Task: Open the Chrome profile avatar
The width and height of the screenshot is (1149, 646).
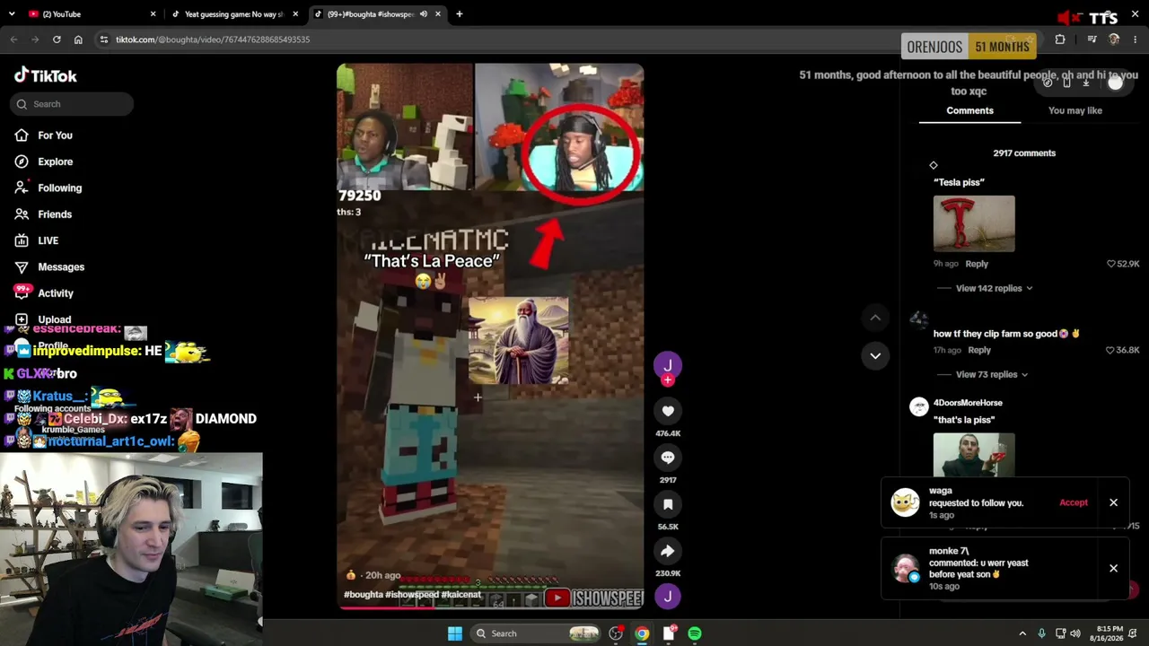Action: (1114, 39)
